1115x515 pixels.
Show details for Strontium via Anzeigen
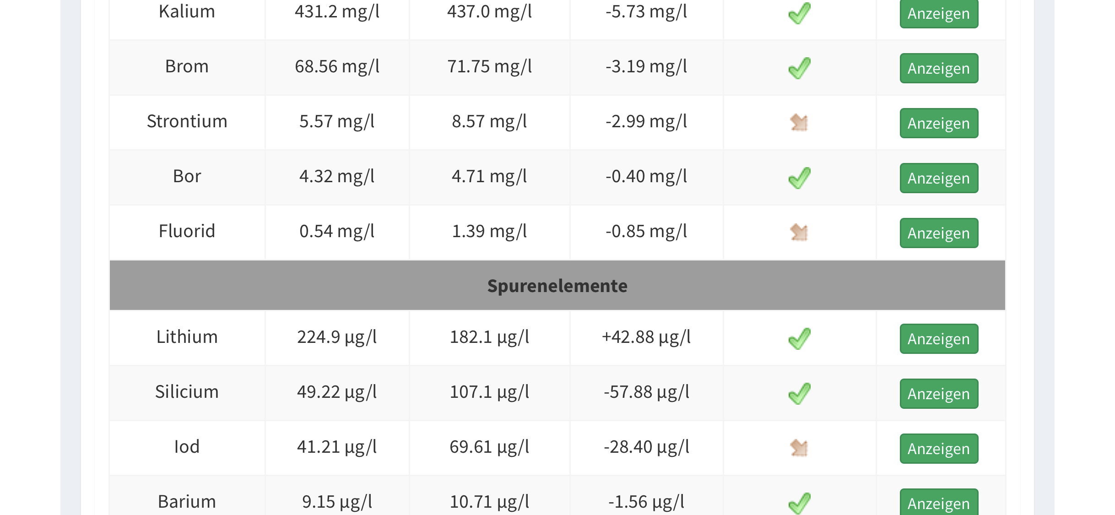(939, 123)
